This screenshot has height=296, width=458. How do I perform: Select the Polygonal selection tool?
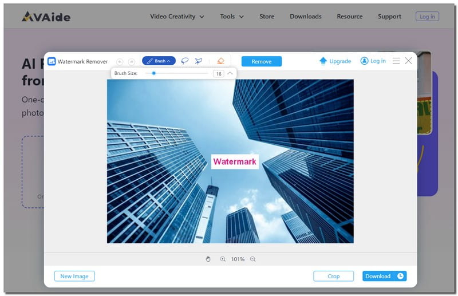(x=199, y=61)
